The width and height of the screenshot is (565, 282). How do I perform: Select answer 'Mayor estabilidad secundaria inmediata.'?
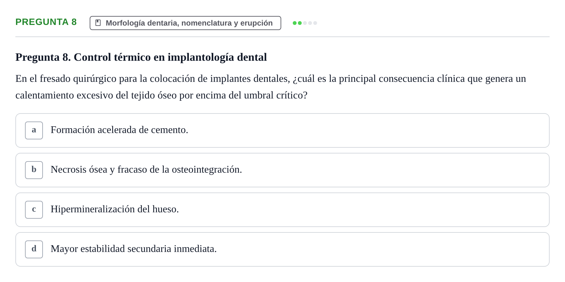[282, 249]
